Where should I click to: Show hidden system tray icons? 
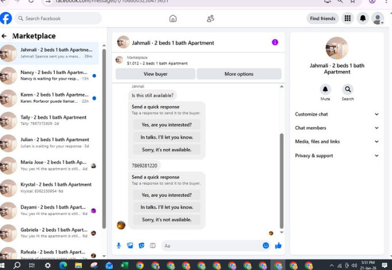(332, 265)
